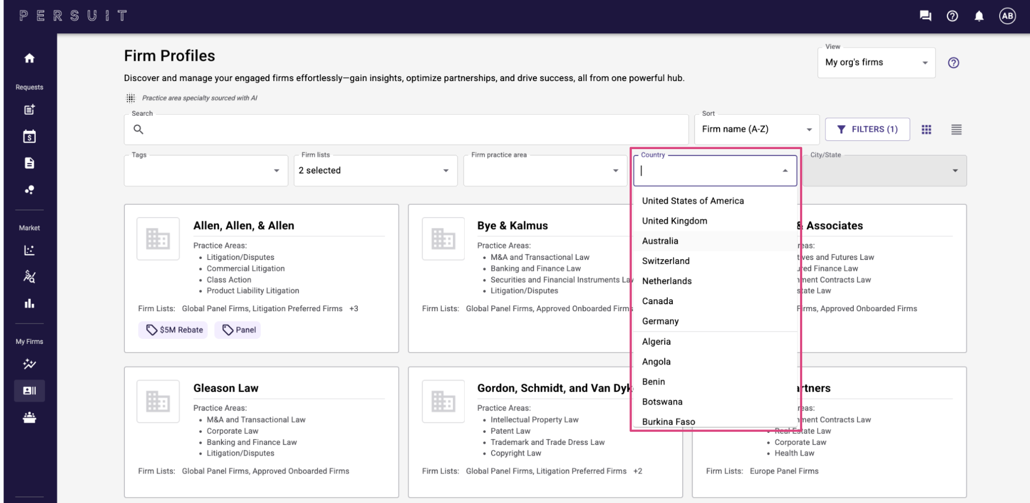Click the Bye & Kalmus building logo

click(x=443, y=239)
